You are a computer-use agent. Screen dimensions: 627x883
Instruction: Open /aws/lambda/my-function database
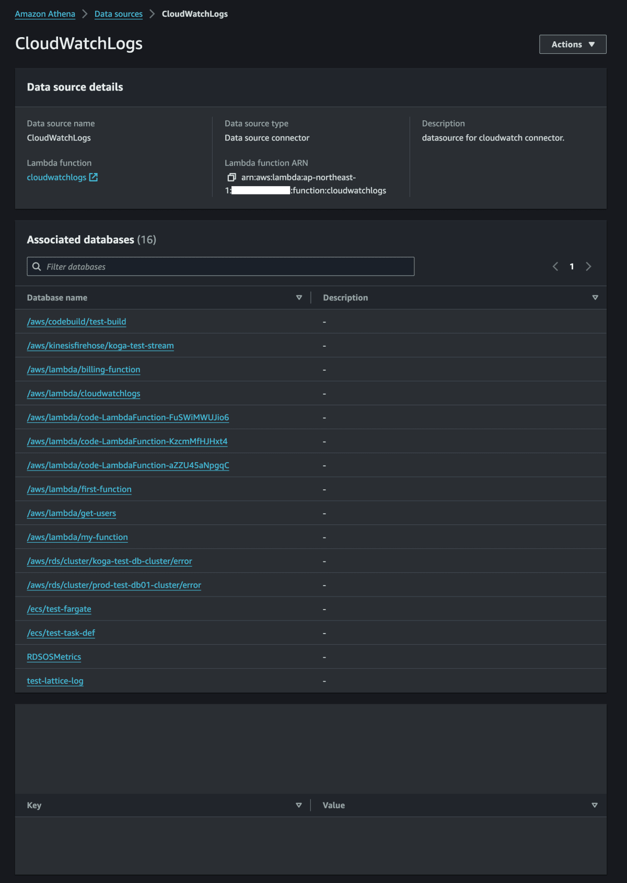(77, 537)
